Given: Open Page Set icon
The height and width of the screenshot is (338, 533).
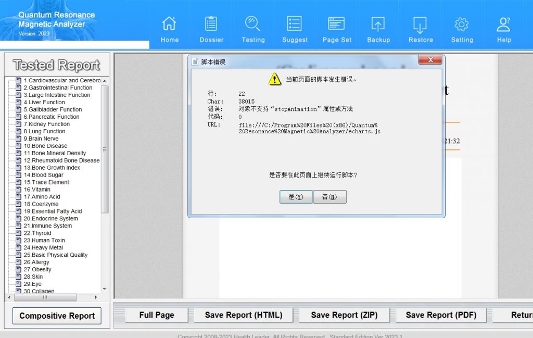Looking at the screenshot, I should tap(337, 24).
